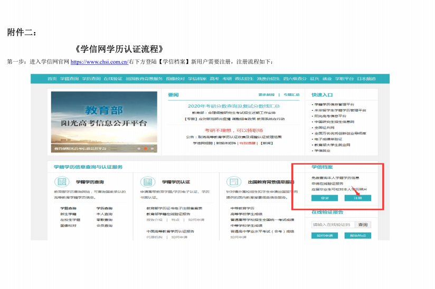Image resolution: width=435 pixels, height=289 pixels.
Task: Open 学职平台 in the navigation bar
Action: 344,79
